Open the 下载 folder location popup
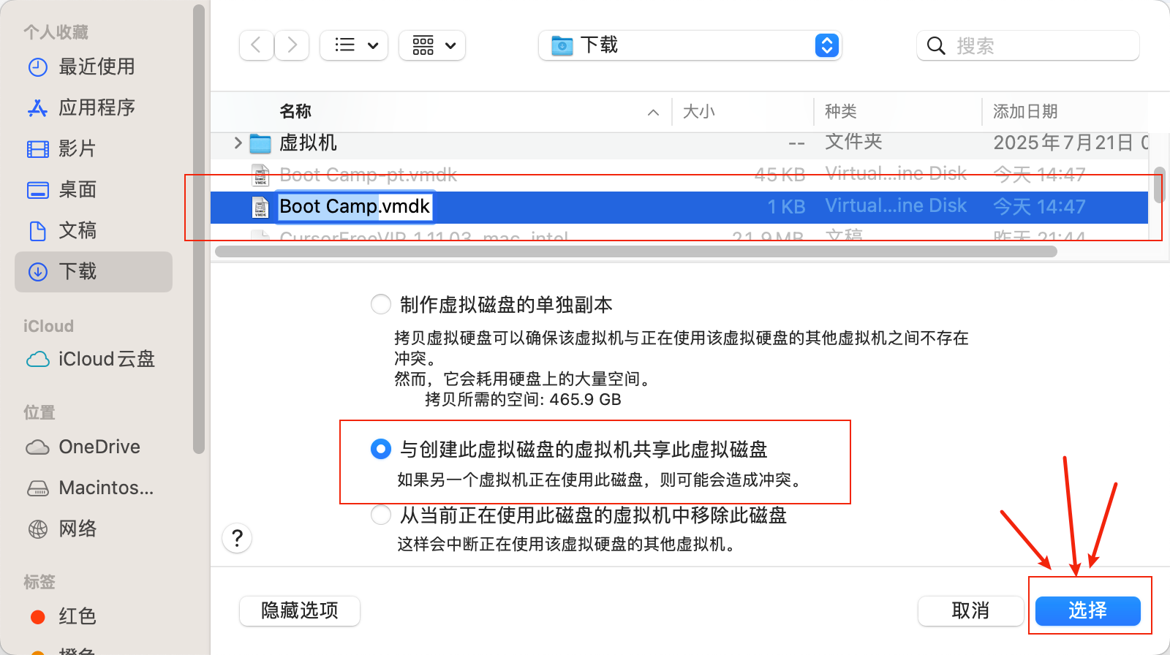 pos(690,45)
